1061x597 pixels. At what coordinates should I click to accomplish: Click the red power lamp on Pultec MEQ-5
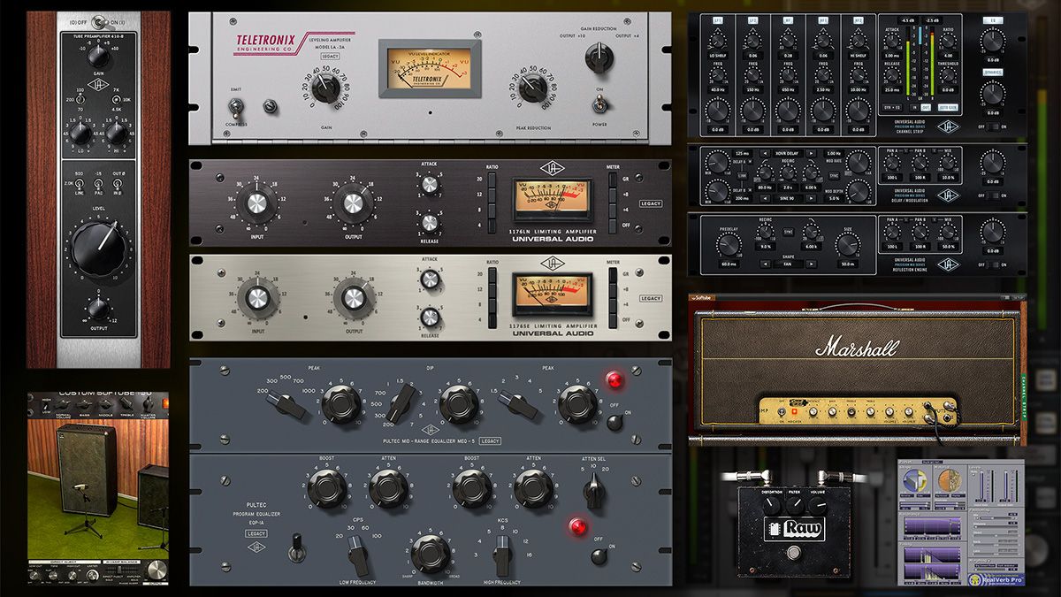pyautogui.click(x=614, y=380)
